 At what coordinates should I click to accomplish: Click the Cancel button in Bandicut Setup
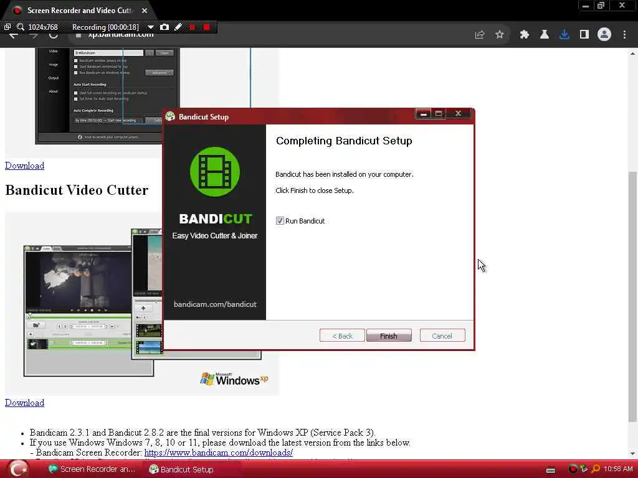click(x=442, y=335)
